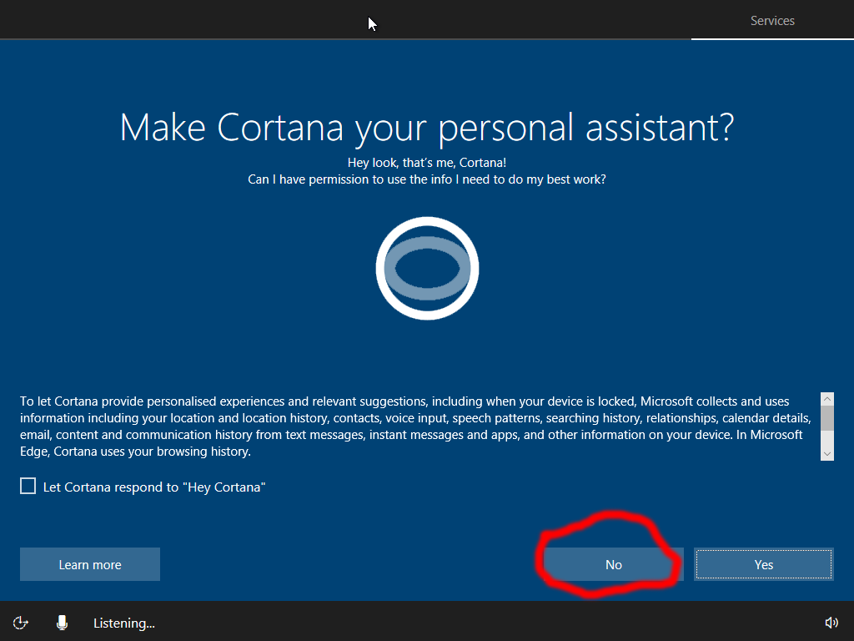Click the Listening... status text
This screenshot has width=854, height=641.
[124, 623]
